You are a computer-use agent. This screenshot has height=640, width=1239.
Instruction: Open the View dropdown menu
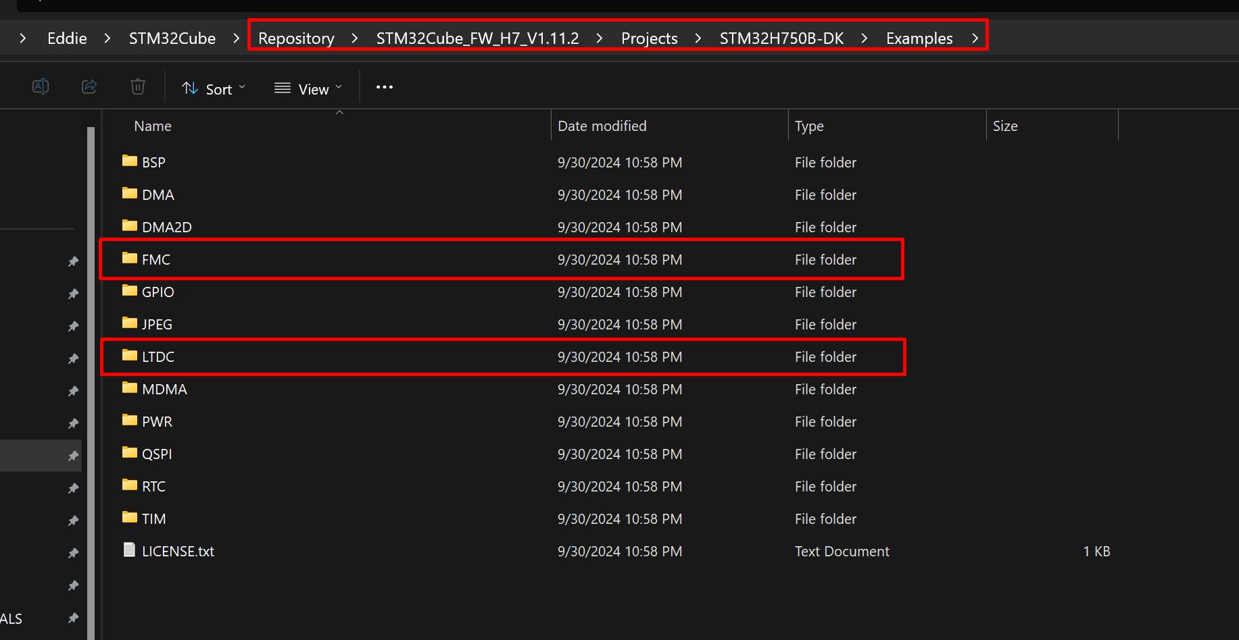pos(308,88)
